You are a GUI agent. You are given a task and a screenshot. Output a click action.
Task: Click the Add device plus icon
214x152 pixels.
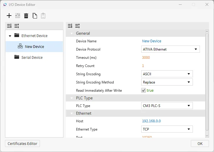tap(9, 16)
